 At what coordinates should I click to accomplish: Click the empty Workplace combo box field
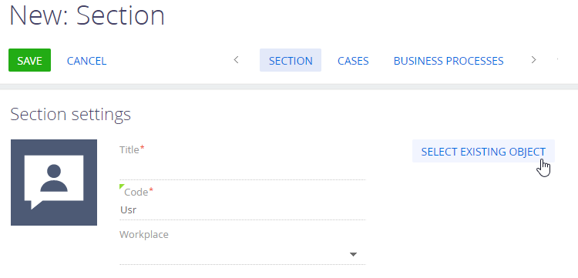tap(243, 254)
